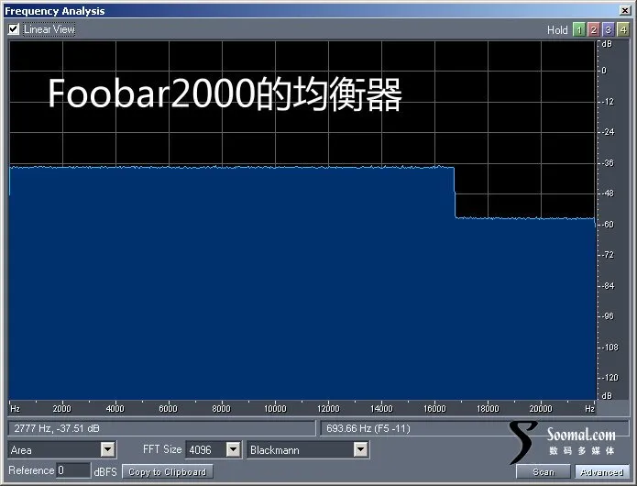This screenshot has width=637, height=486.
Task: Click the Scan button
Action: (x=544, y=471)
